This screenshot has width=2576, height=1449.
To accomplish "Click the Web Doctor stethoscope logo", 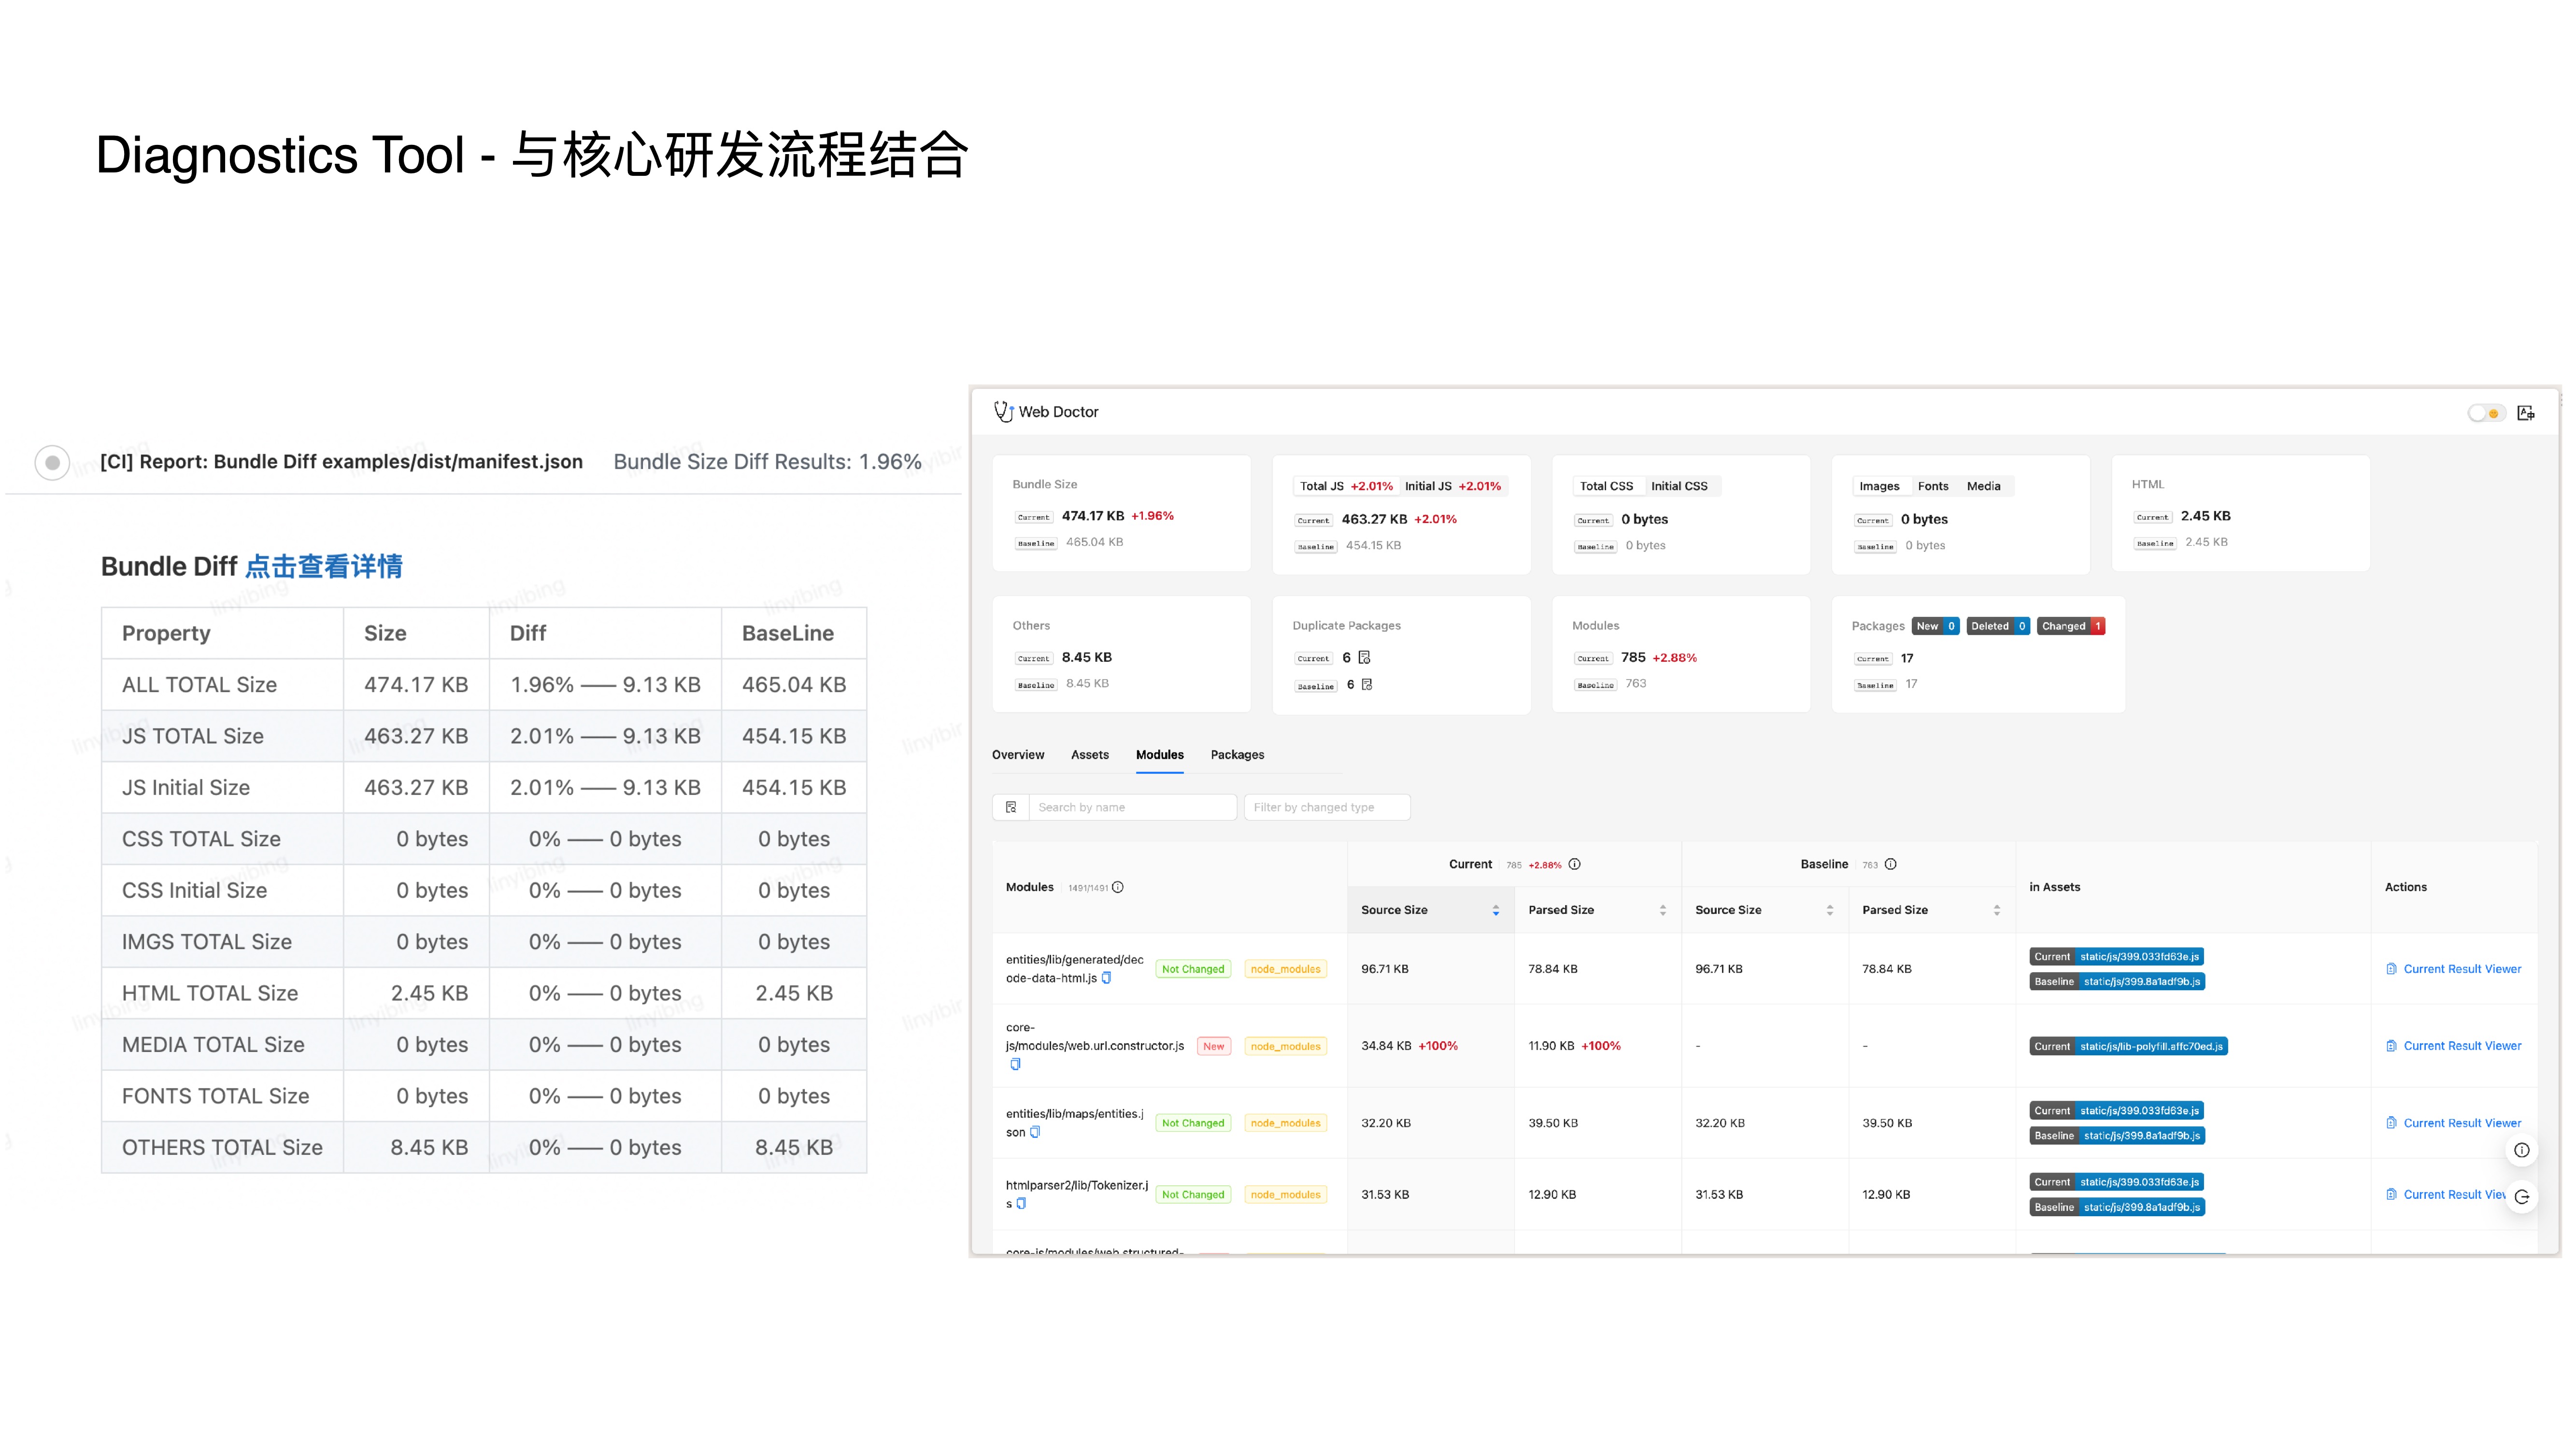I will click(x=1003, y=412).
